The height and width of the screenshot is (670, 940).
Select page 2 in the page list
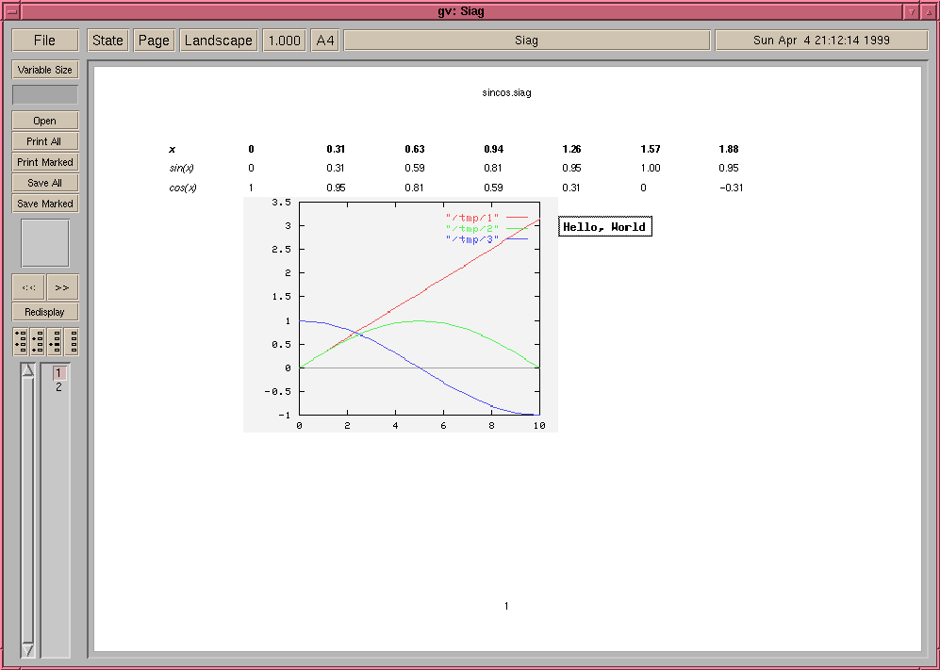click(x=58, y=387)
